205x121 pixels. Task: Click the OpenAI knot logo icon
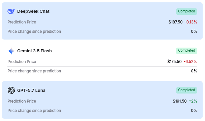tap(11, 90)
